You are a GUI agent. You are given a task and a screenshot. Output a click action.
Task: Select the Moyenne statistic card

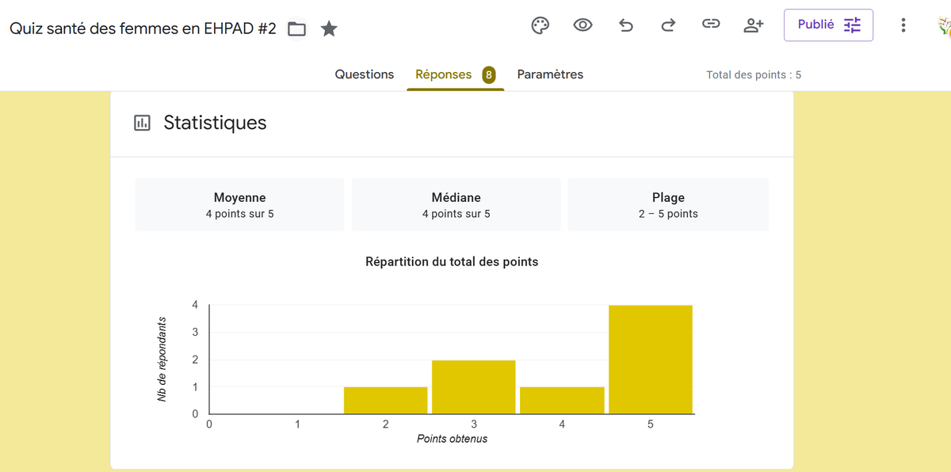pyautogui.click(x=239, y=205)
